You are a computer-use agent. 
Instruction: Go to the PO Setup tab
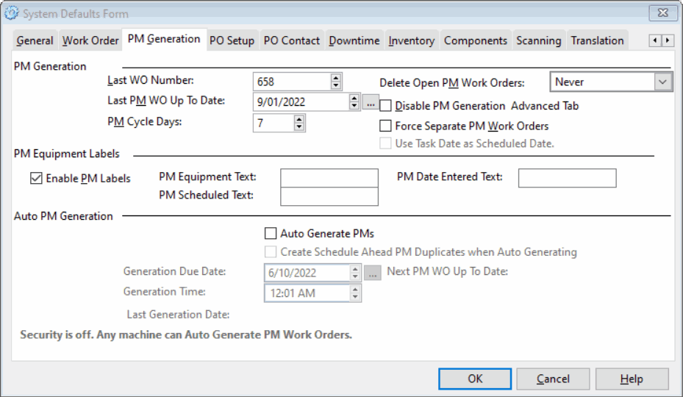pyautogui.click(x=232, y=40)
